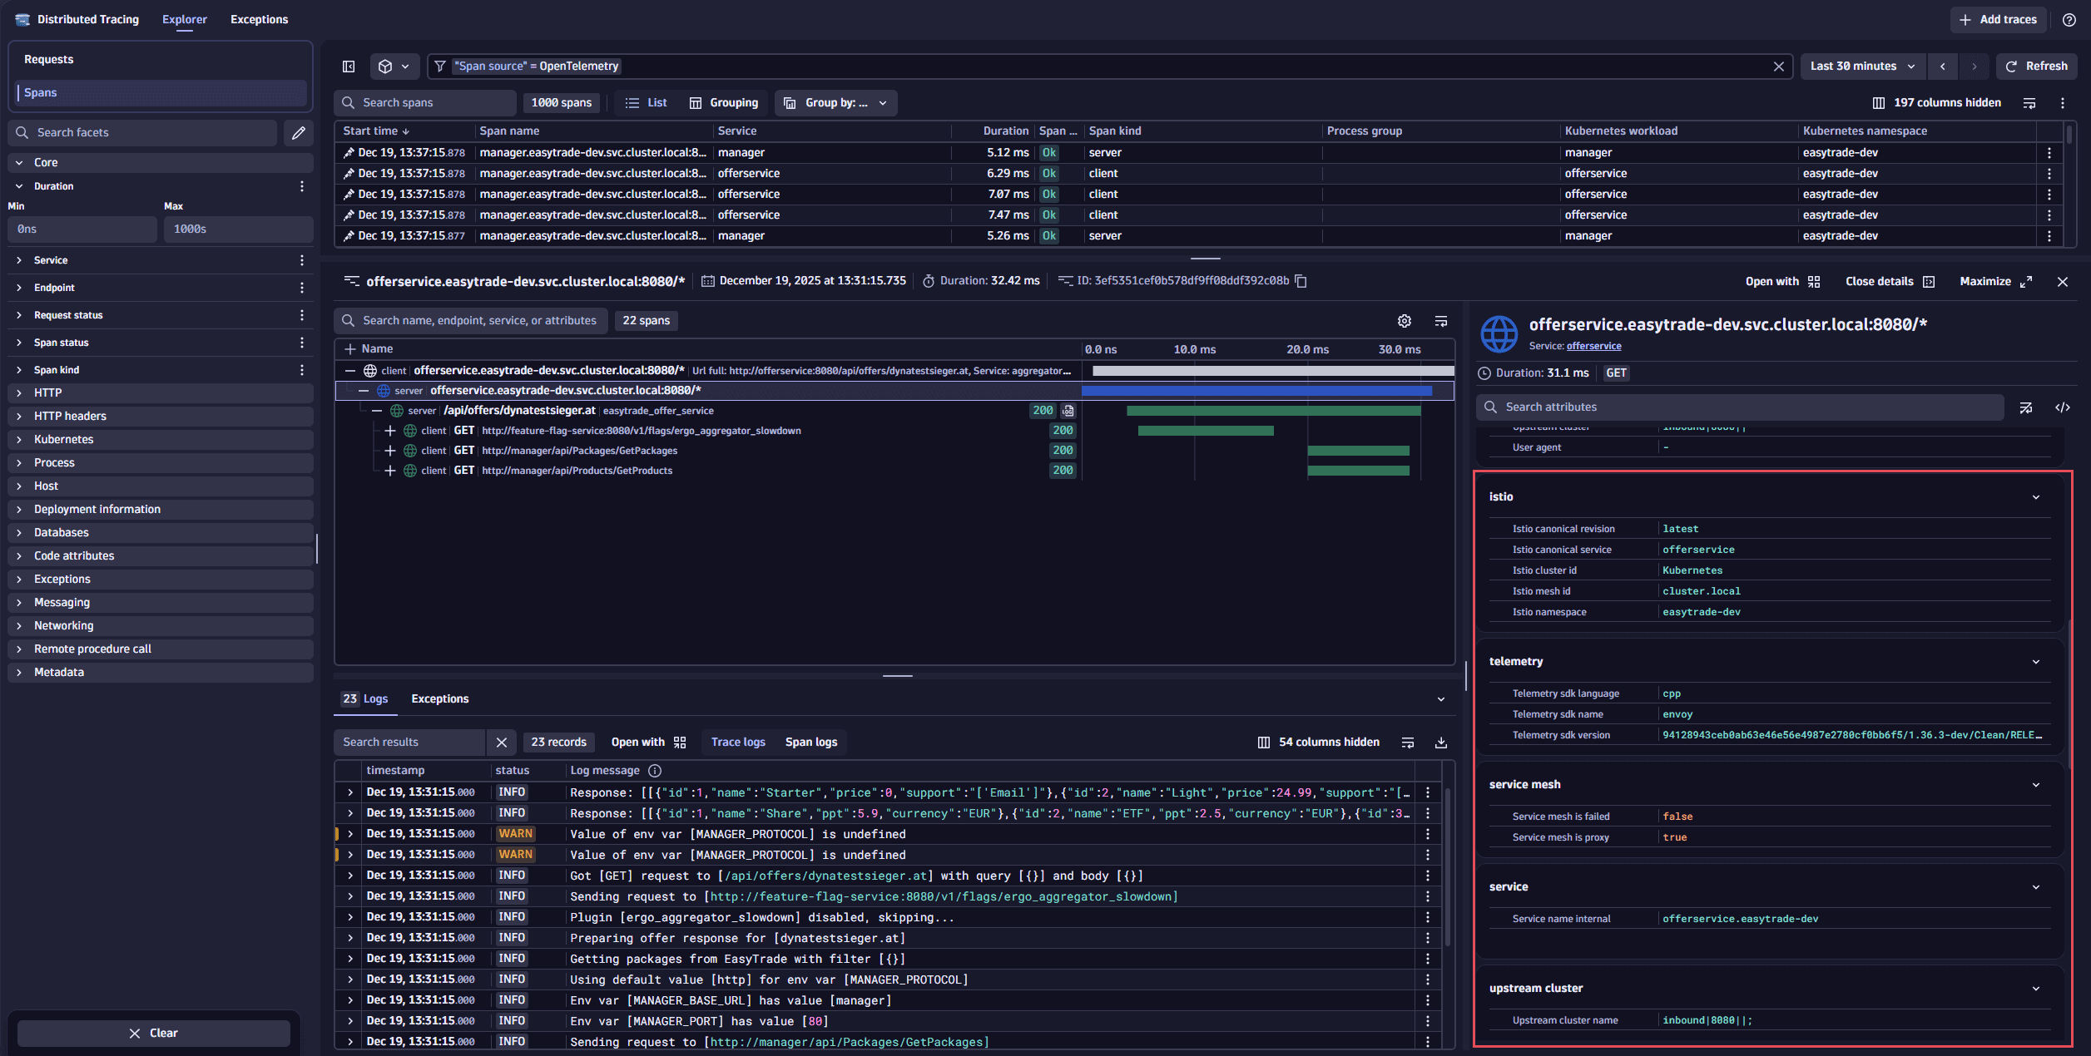Click the copy trace ID icon
Image resolution: width=2091 pixels, height=1056 pixels.
pos(1301,281)
